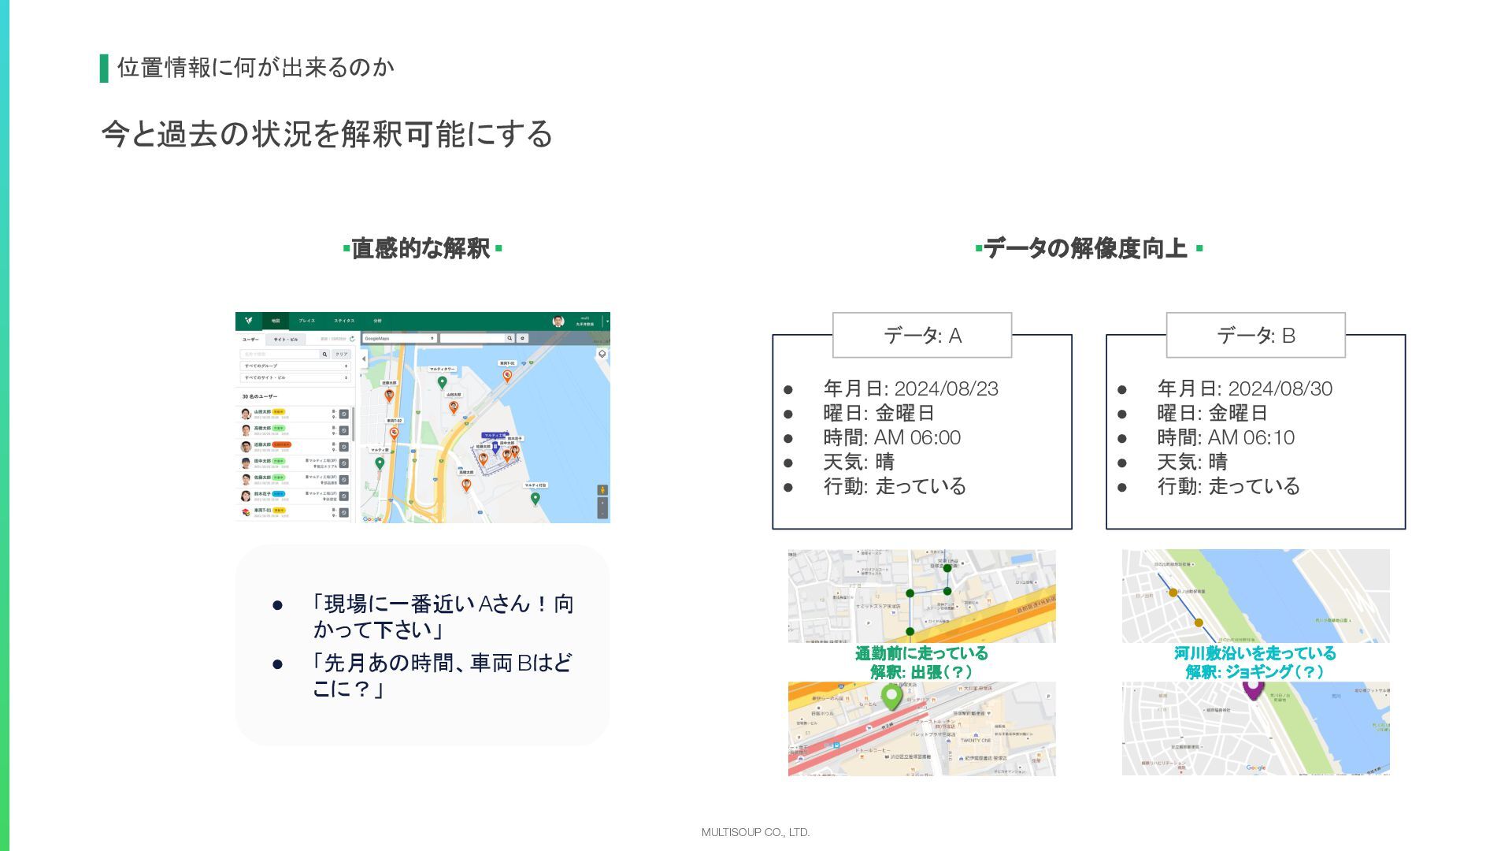1512x851 pixels.
Task: Click the history clock icon for 山田太郎
Action: (344, 414)
